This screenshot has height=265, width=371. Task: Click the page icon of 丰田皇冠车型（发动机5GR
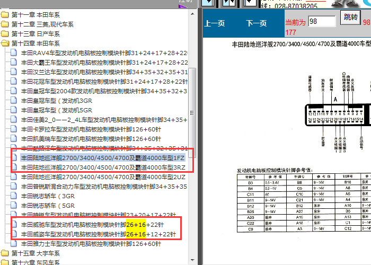point(14,110)
